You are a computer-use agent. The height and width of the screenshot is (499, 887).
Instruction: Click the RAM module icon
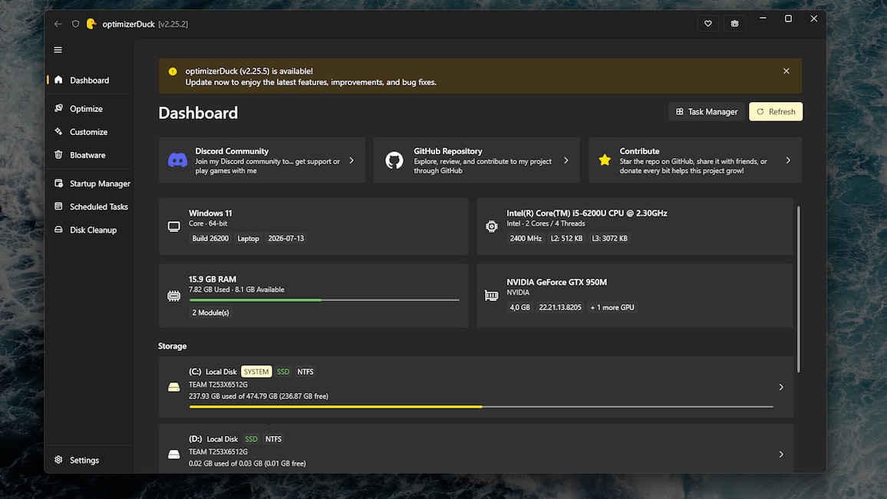tap(173, 296)
